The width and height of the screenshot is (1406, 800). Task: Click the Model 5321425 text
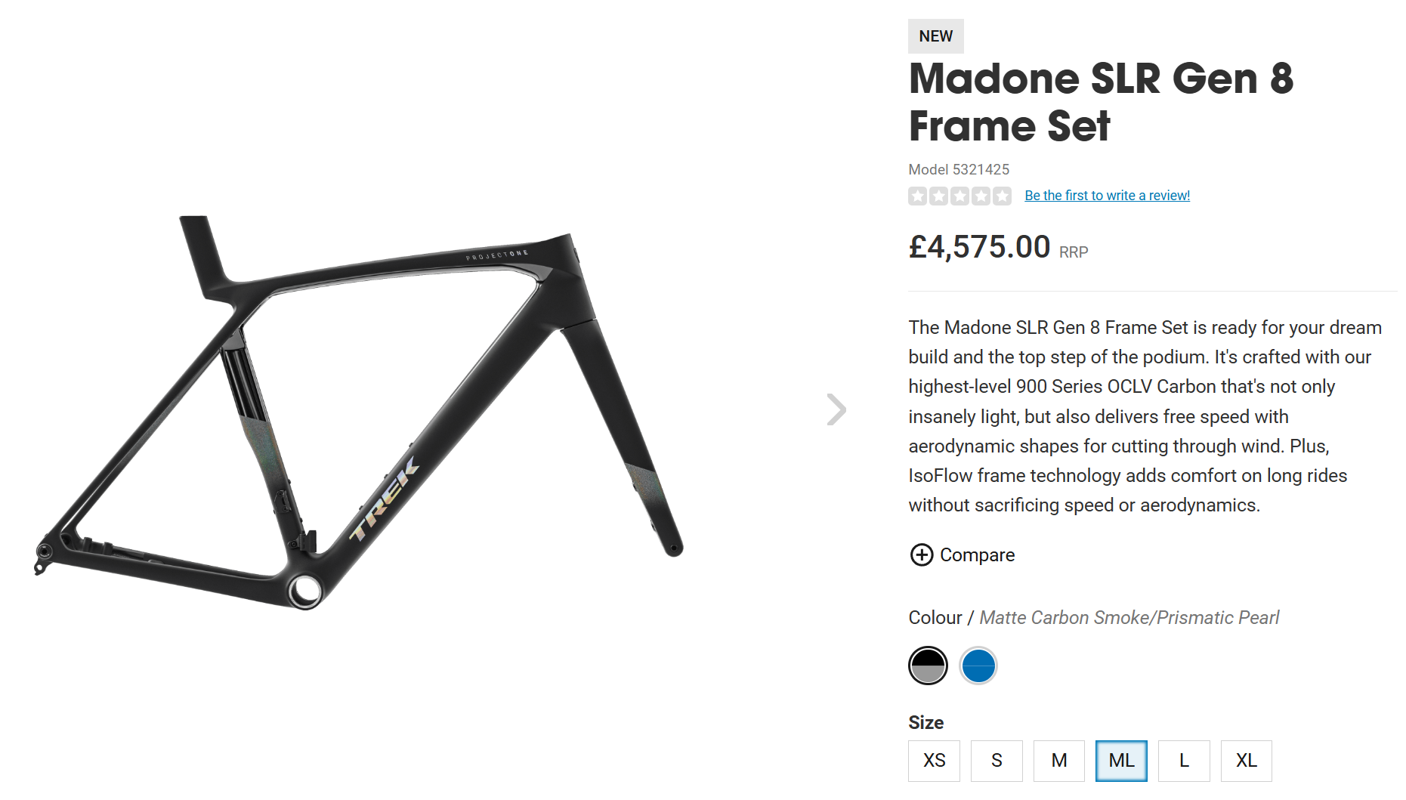tap(958, 169)
